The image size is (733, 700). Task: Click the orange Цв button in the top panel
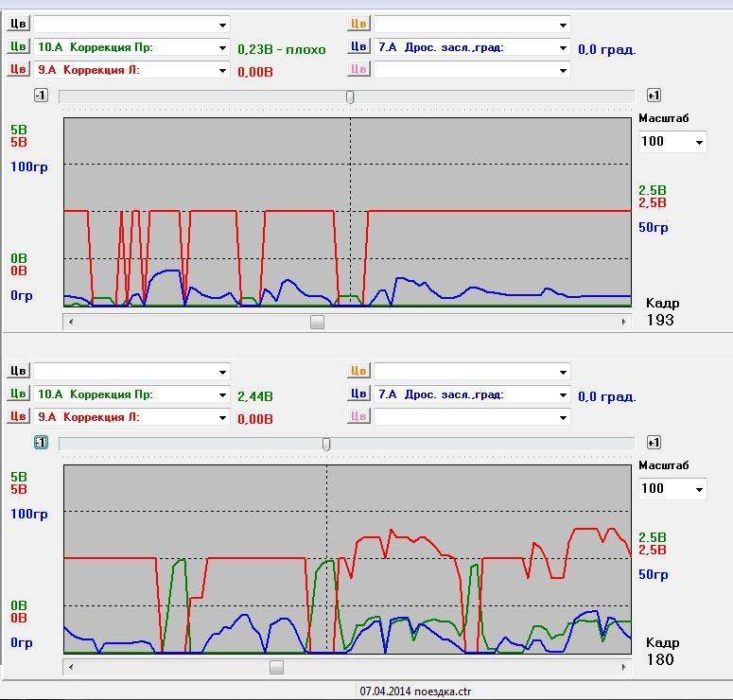[x=358, y=25]
